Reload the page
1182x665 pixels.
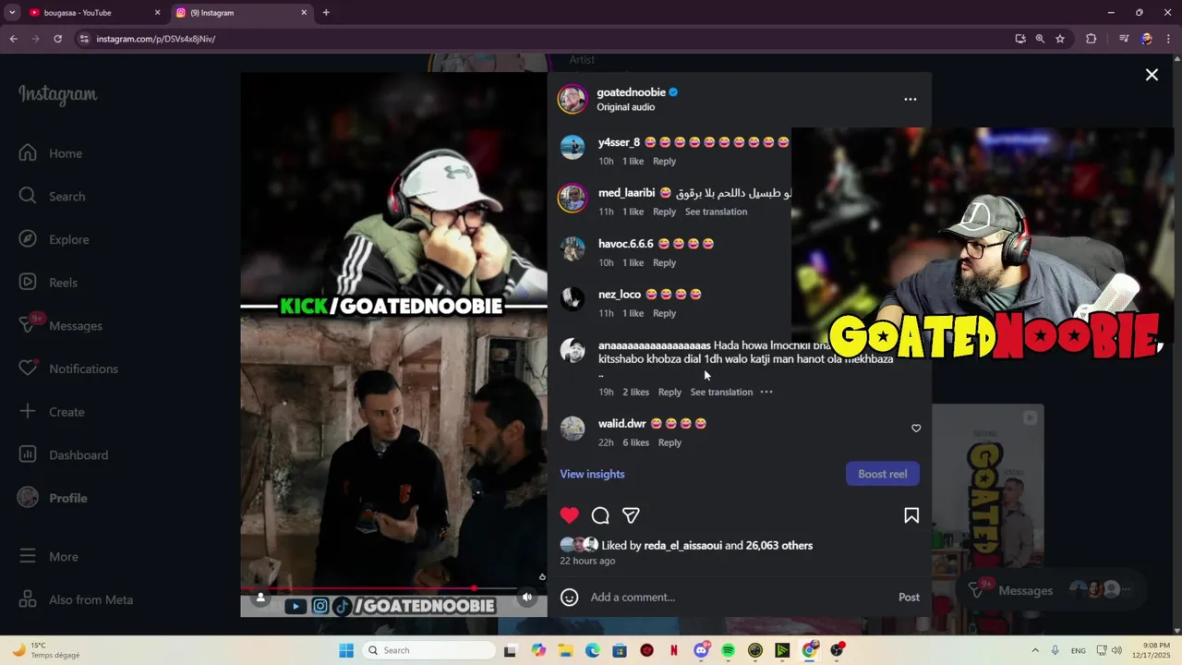(x=57, y=39)
